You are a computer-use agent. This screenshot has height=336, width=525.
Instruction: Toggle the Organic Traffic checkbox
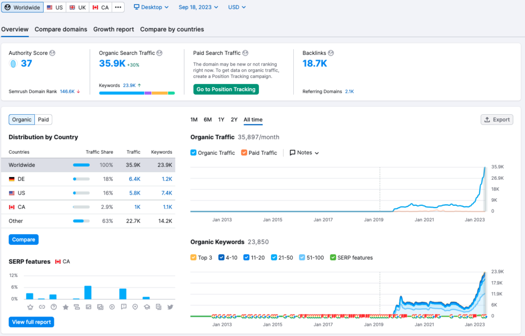click(193, 153)
